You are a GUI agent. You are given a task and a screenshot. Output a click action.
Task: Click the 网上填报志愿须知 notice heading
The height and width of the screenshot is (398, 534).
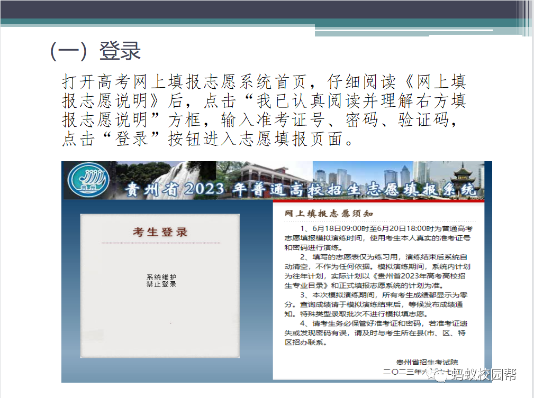(329, 214)
